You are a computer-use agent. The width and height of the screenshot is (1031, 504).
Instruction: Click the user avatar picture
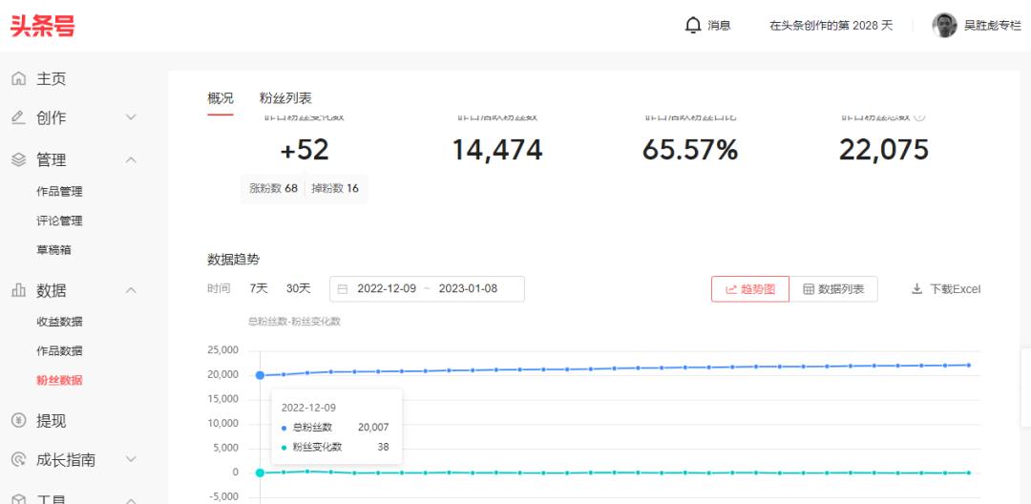coord(944,26)
